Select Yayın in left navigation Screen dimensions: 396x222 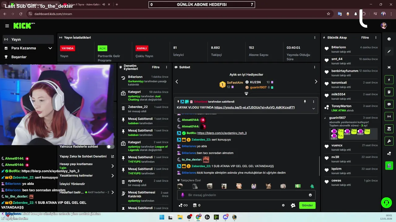coord(28,39)
